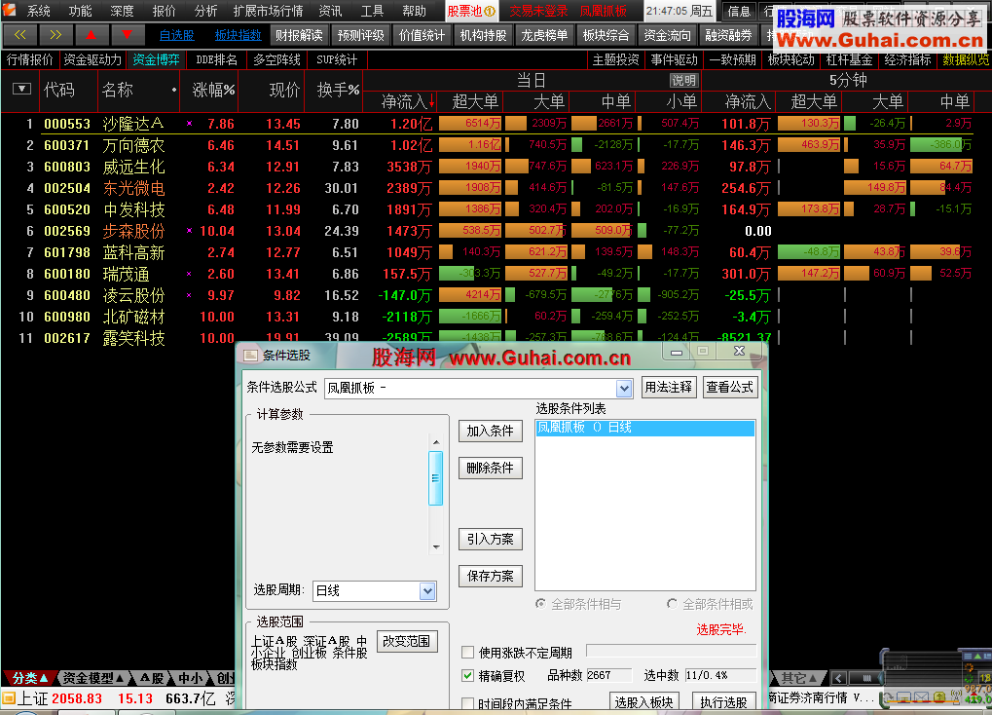This screenshot has width=992, height=715.
Task: Click the 说明 info button in 当日 header
Action: tap(683, 81)
